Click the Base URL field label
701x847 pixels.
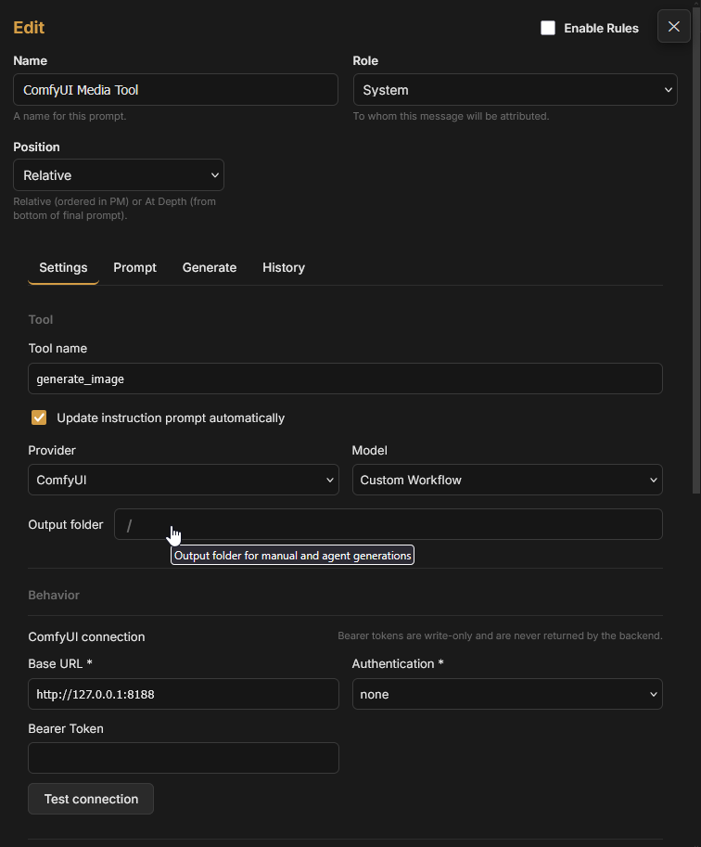click(x=60, y=664)
